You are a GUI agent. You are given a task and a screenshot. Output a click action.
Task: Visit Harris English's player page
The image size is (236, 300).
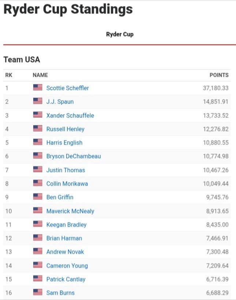pyautogui.click(x=64, y=143)
